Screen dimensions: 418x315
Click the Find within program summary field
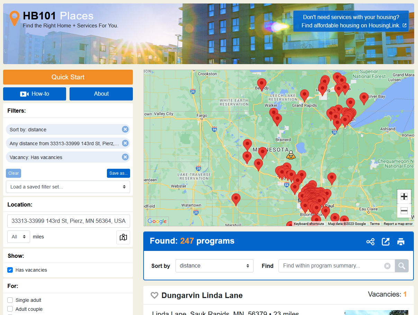(337, 266)
